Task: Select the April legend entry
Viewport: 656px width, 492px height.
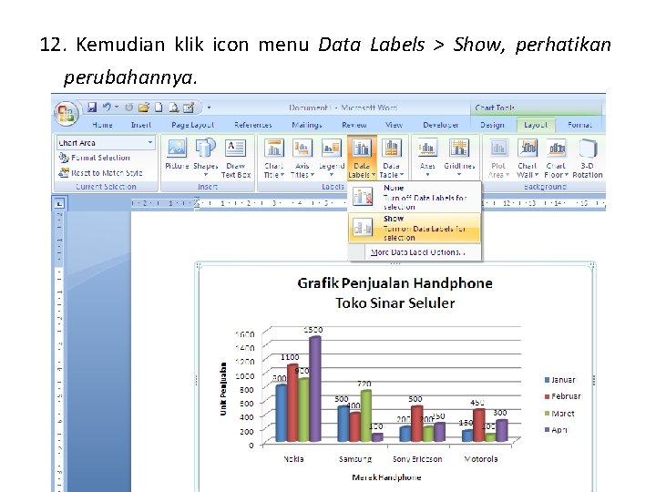Action: tap(556, 430)
